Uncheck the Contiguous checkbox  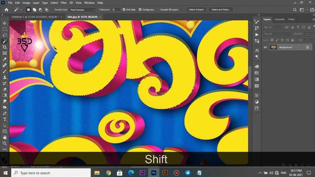click(x=140, y=10)
